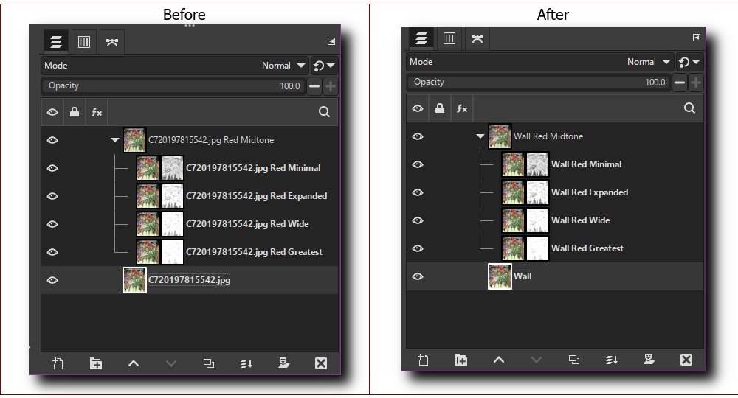Hide Wall Red Minimal layer

(418, 164)
